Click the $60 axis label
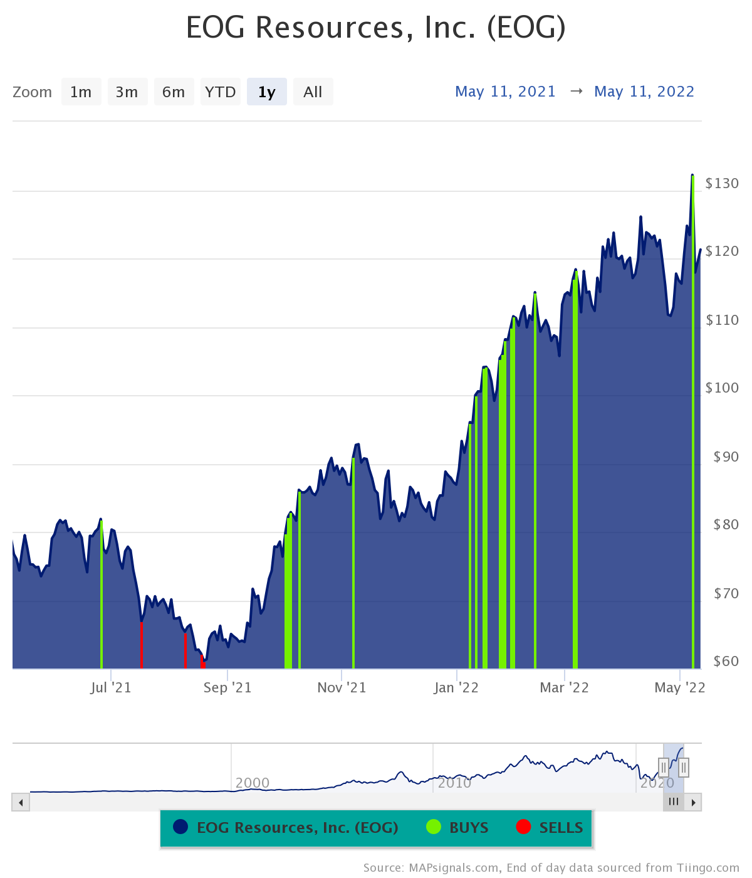 [726, 661]
